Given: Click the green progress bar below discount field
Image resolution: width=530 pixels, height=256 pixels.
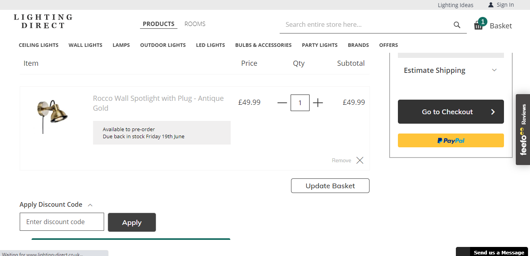Looking at the screenshot, I should pyautogui.click(x=131, y=239).
